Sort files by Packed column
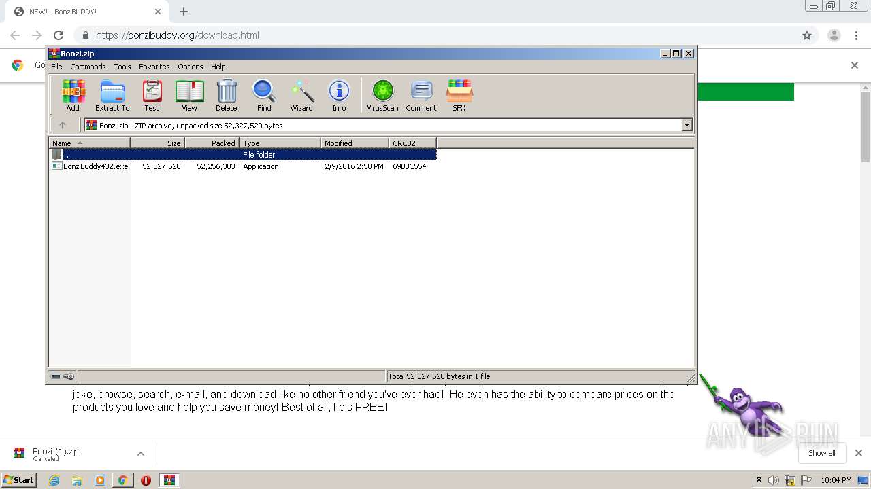871x489 pixels. (212, 143)
